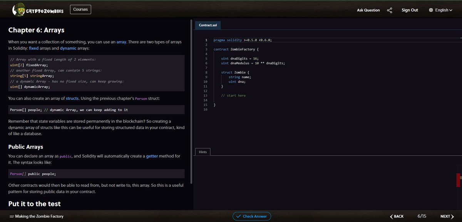Image resolution: width=462 pixels, height=222 pixels.
Task: Click the checkmark icon in Check Answer
Action: (x=239, y=216)
